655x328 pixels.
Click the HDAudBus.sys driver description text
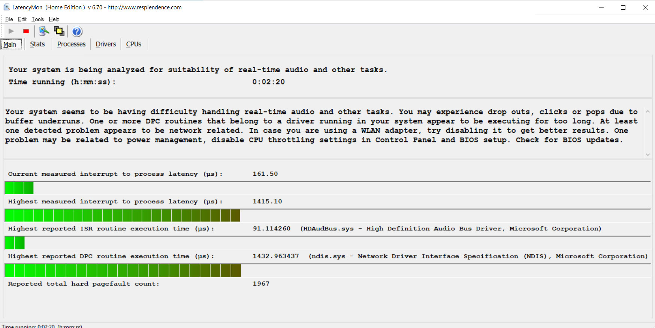(x=450, y=229)
